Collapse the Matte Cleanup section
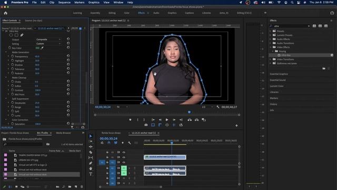337x190 pixels. [6, 78]
